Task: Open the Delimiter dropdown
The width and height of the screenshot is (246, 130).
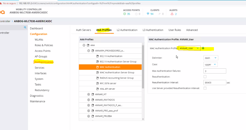Action: click(211, 58)
